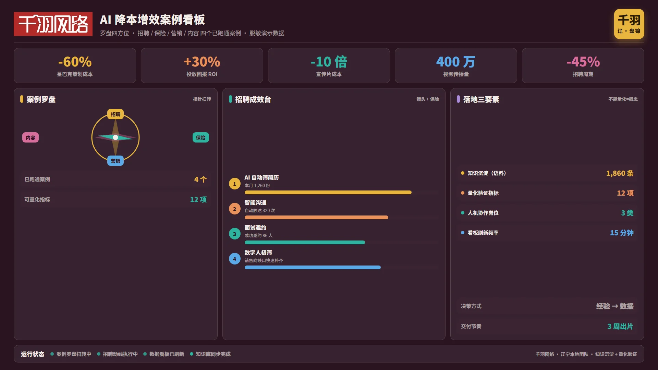Screen dimensions: 658x370
Task: Click the blue 数字人初筛 progress bar
Action: click(313, 268)
